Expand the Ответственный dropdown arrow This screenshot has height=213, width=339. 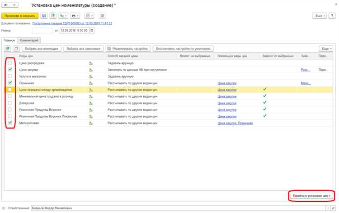pos(328,208)
